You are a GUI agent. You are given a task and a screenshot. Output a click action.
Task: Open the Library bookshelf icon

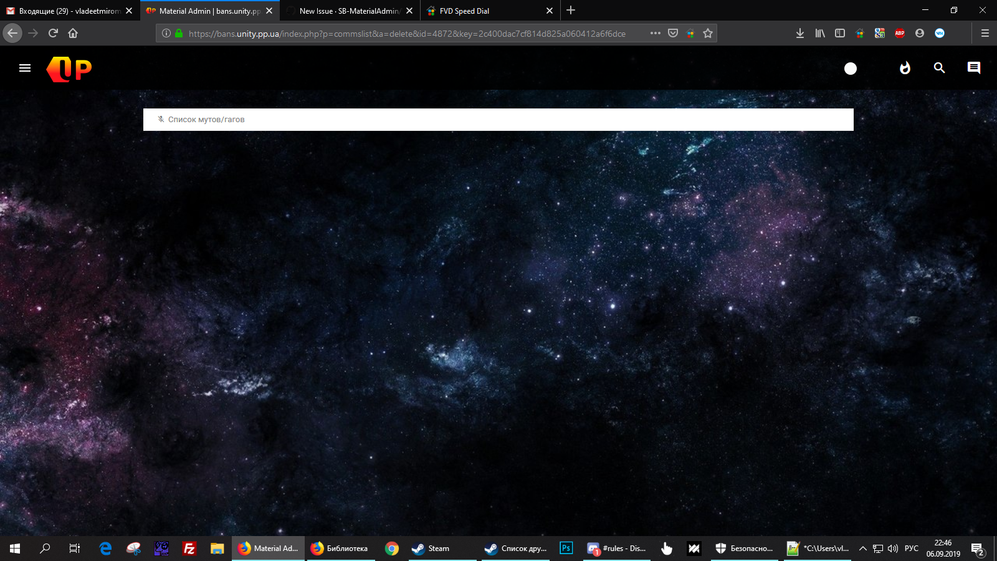point(820,33)
